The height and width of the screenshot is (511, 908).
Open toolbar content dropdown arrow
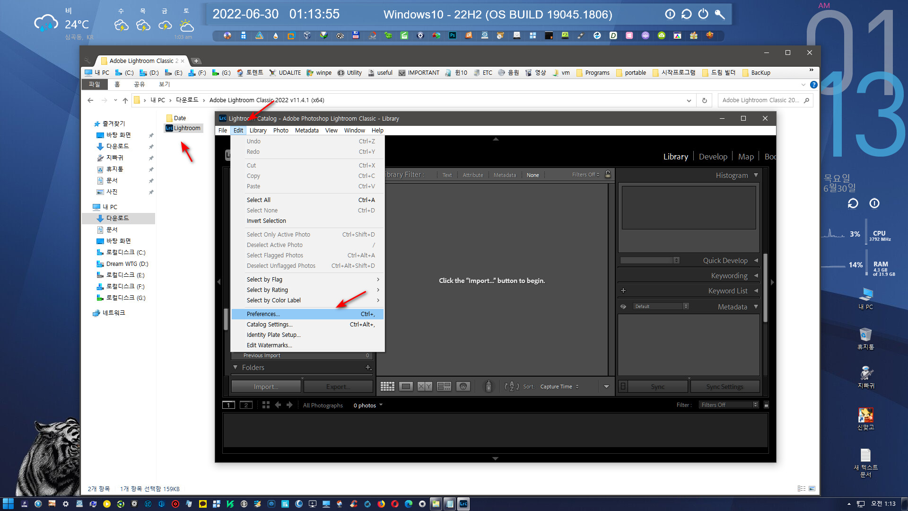[606, 387]
